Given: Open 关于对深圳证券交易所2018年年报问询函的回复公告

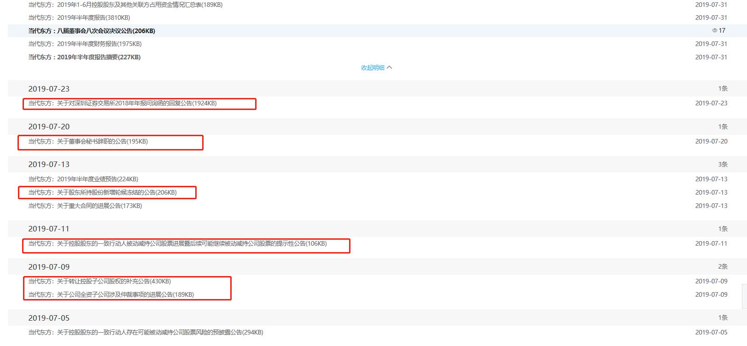Looking at the screenshot, I should 123,103.
